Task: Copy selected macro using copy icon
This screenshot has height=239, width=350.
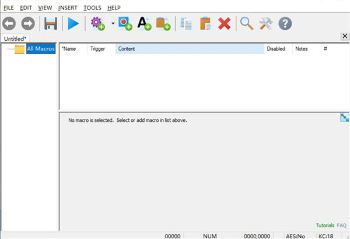Action: [186, 23]
